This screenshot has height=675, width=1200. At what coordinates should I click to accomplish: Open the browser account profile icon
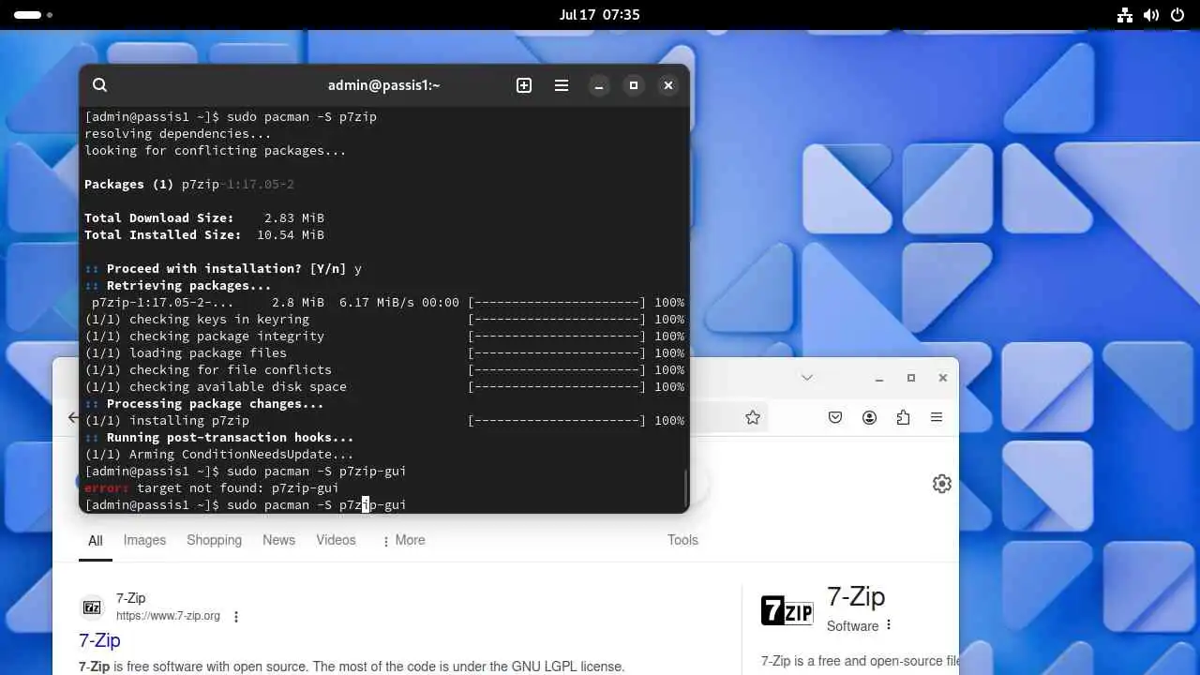click(870, 418)
